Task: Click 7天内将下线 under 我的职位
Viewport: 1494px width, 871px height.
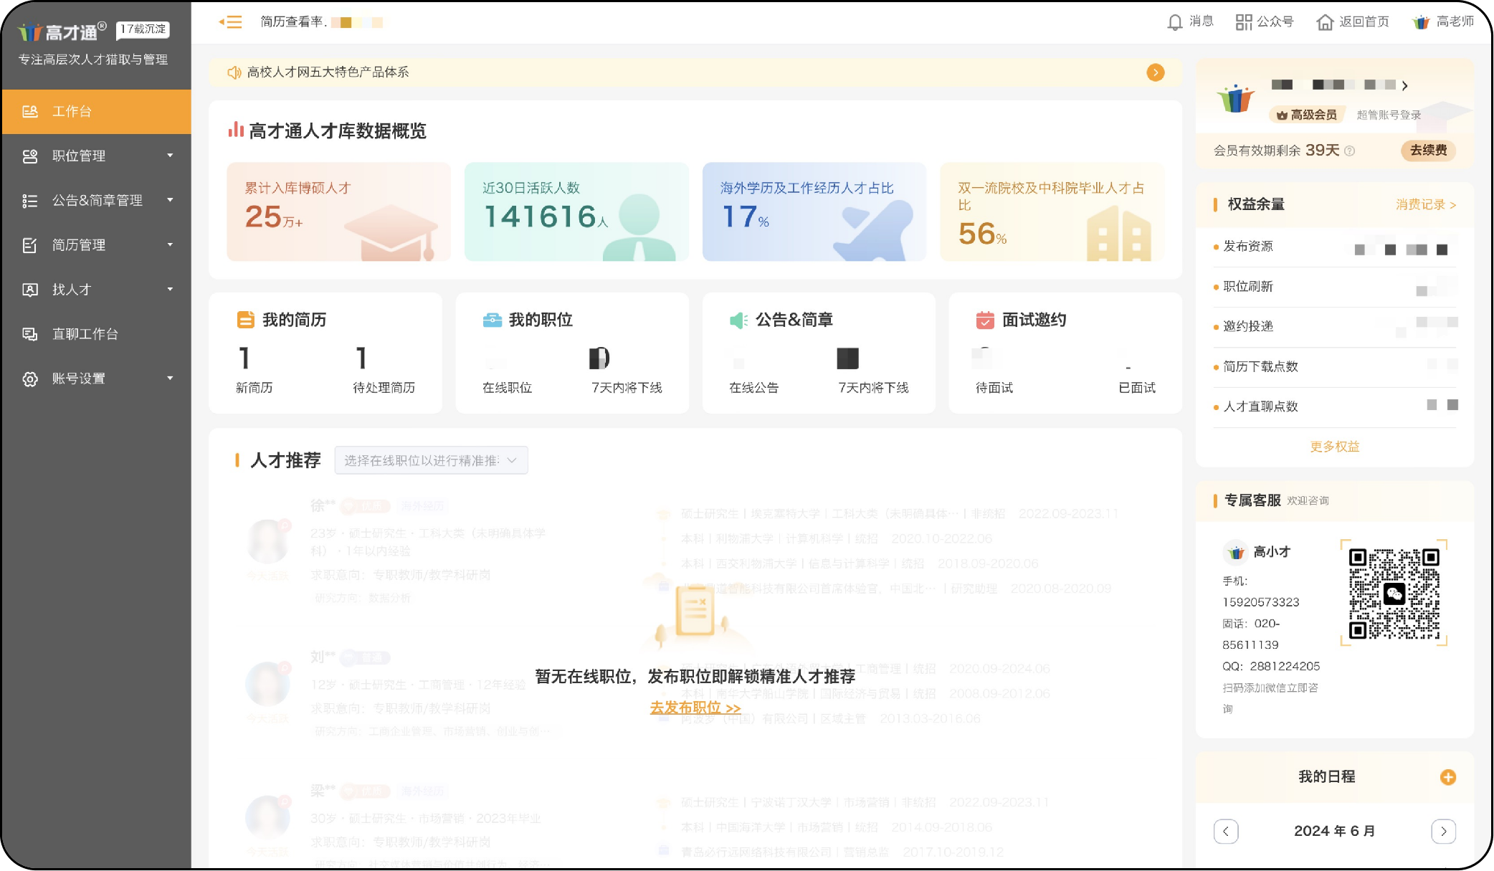Action: (627, 388)
